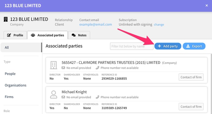The image size is (212, 114).
Task: Open the Profile tab
Action: (x=15, y=35)
